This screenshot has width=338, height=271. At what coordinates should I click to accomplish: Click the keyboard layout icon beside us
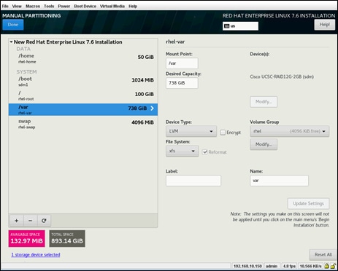(226, 26)
